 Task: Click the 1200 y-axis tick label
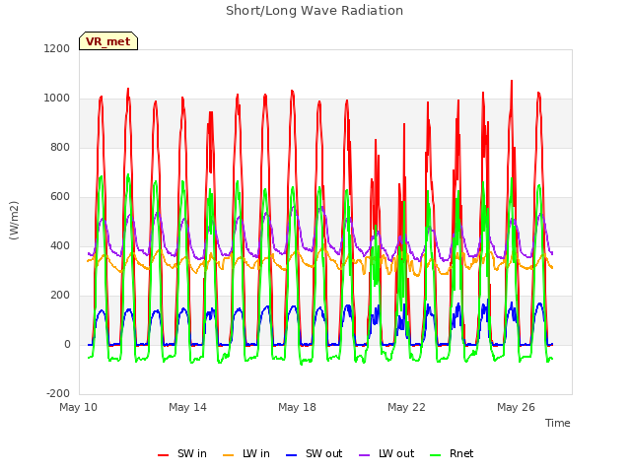click(x=57, y=48)
